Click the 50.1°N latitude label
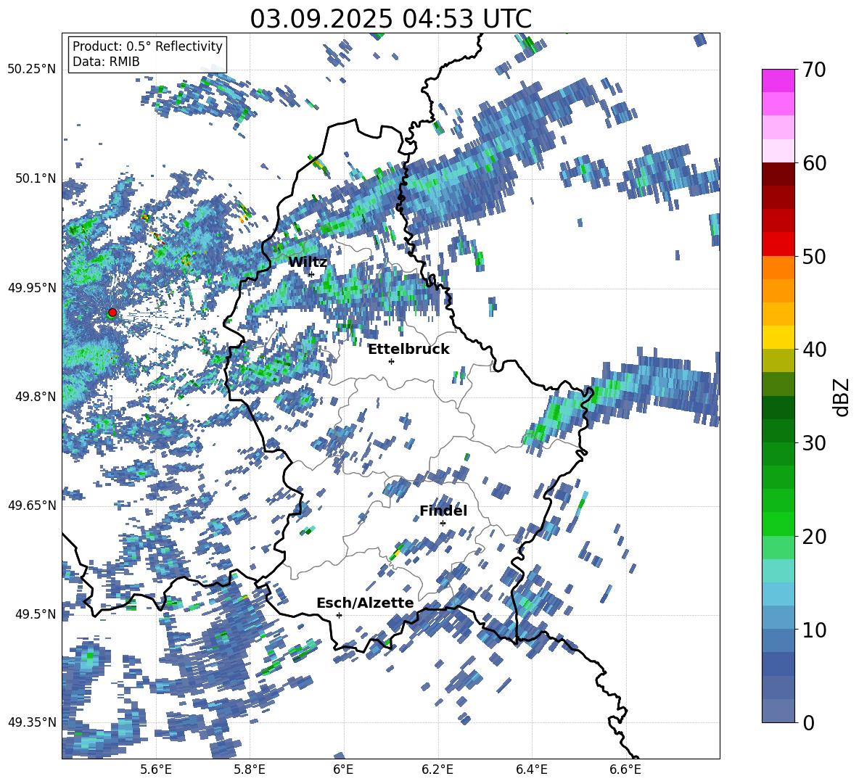Viewport: 859px width, 784px height. click(x=35, y=178)
